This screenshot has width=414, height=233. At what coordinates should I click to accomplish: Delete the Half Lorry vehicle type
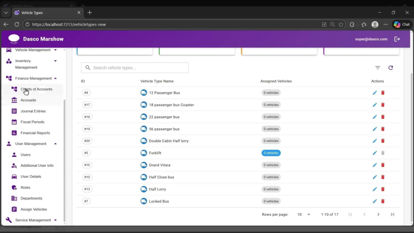coord(383,189)
